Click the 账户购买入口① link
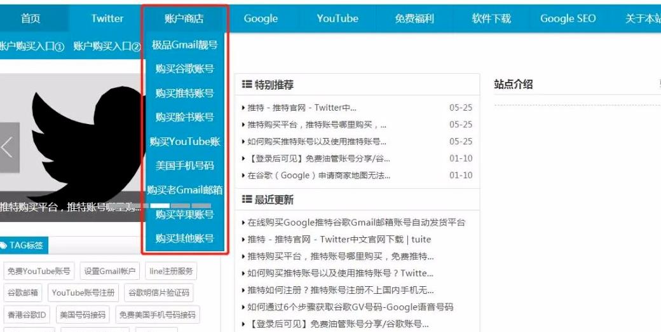 [32, 46]
